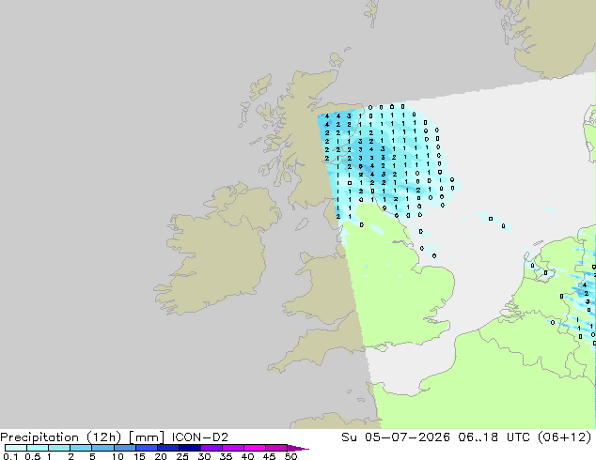Click the "[mm]" unit label
The width and height of the screenshot is (596, 460).
click(147, 437)
